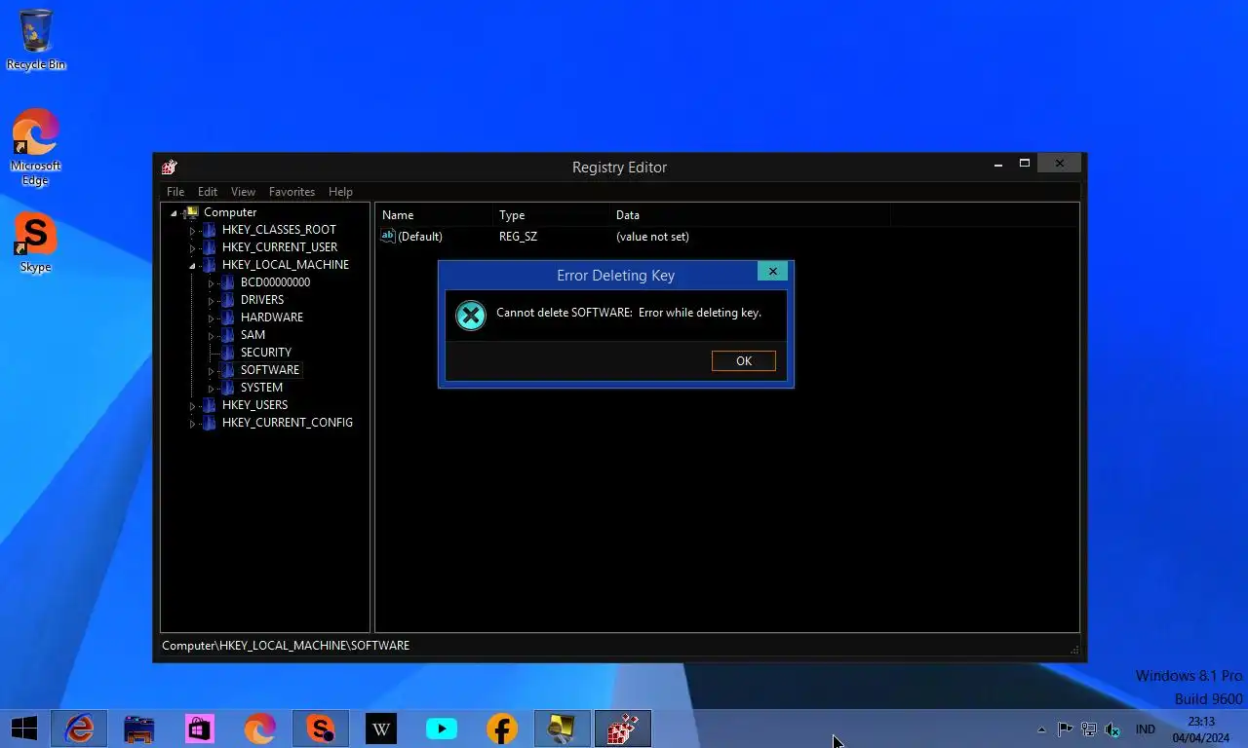Open the Windows Start button

(x=24, y=729)
